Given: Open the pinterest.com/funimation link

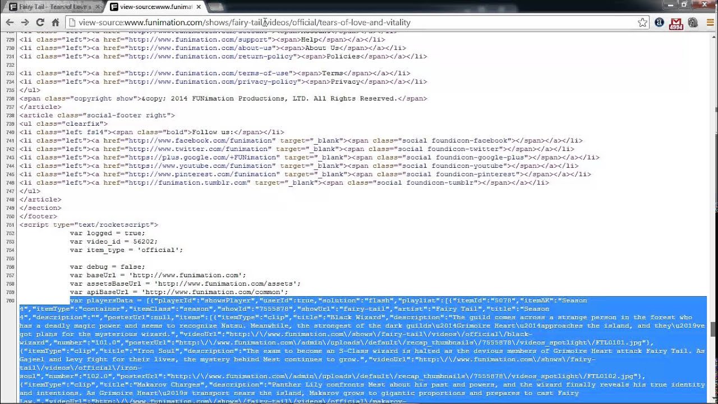Looking at the screenshot, I should 202,175.
